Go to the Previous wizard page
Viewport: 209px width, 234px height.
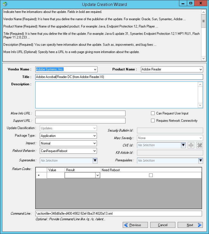pyautogui.click(x=135, y=225)
